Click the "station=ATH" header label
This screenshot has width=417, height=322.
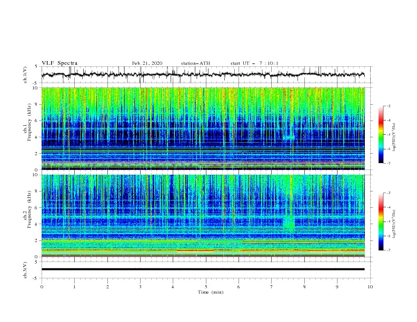(x=195, y=63)
